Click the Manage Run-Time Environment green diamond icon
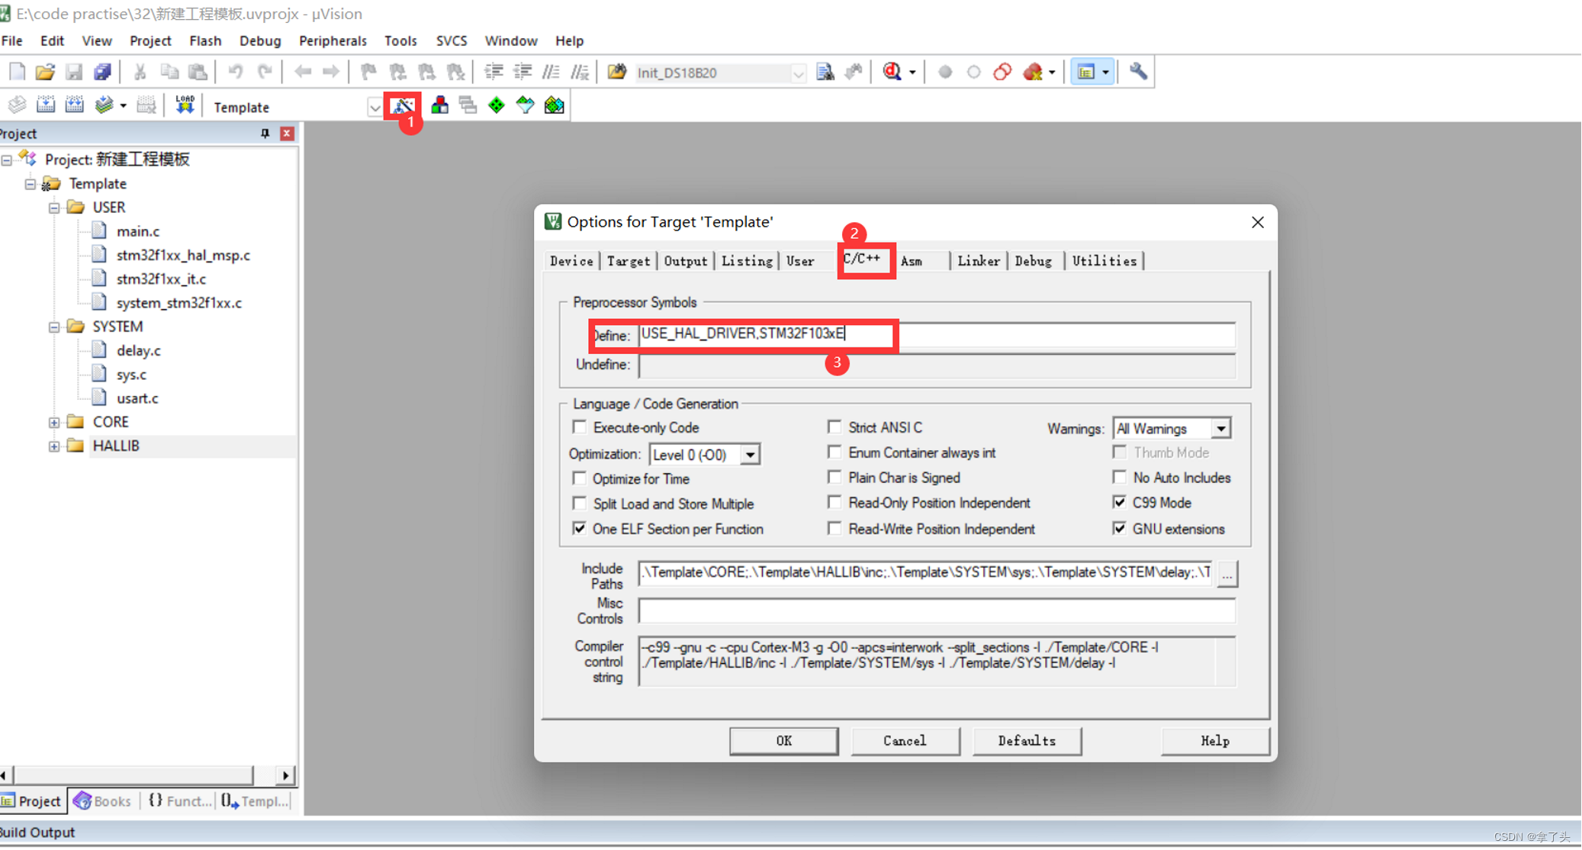Screen dimensions: 1582x850 pos(497,105)
